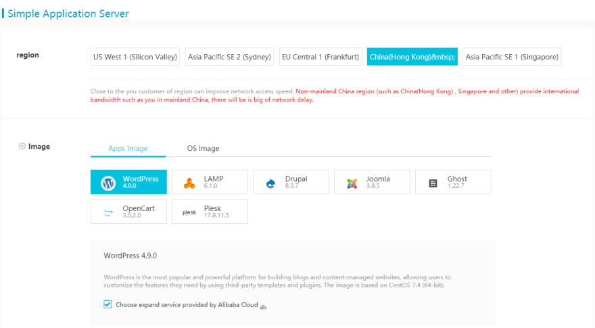Click the CentOS 7.4 image description paragraph

pos(277,281)
